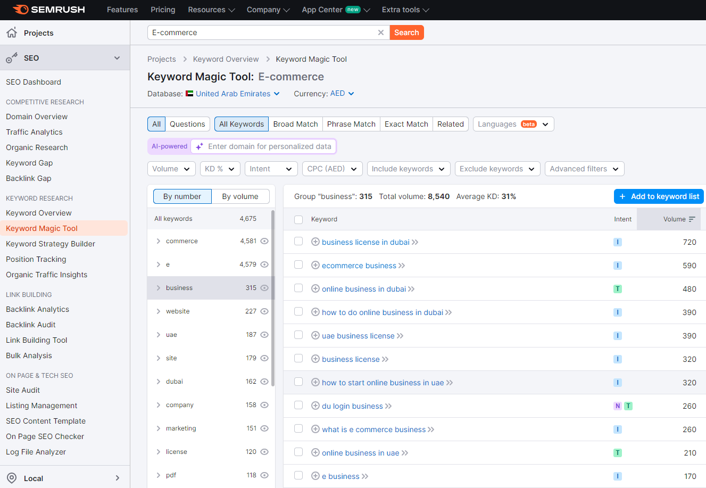Image resolution: width=706 pixels, height=488 pixels.
Task: Open the Exclude keywords dropdown
Action: [x=497, y=169]
